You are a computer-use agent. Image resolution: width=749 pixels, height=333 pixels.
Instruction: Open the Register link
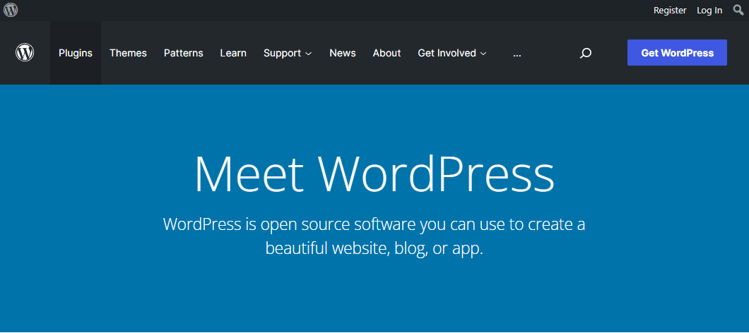670,10
